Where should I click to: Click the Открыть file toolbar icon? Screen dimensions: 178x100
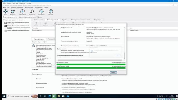click(x=36, y=23)
